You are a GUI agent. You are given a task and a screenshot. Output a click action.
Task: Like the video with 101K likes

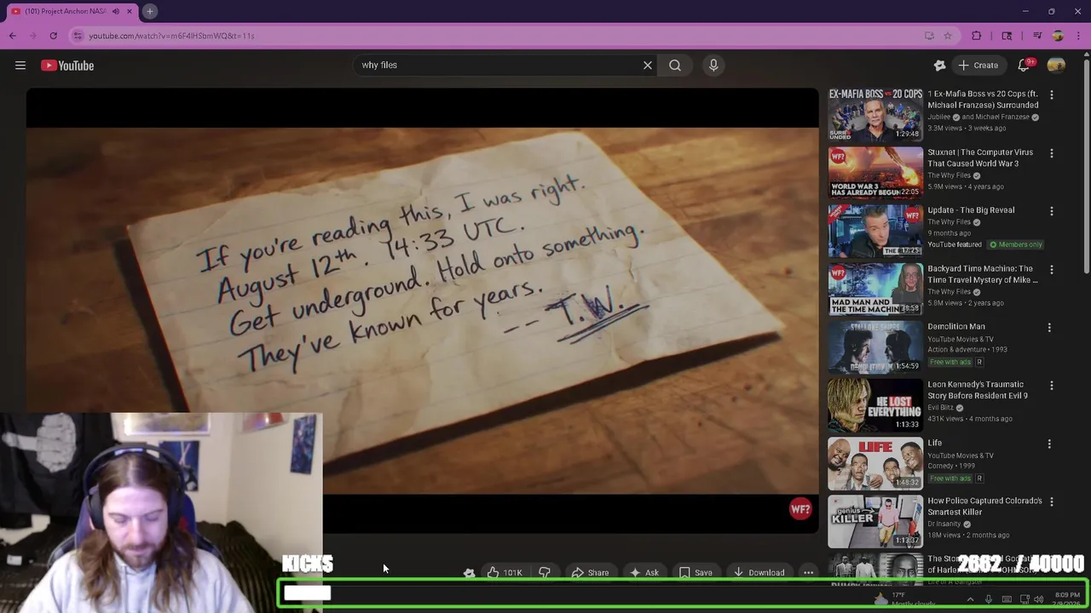tap(504, 573)
